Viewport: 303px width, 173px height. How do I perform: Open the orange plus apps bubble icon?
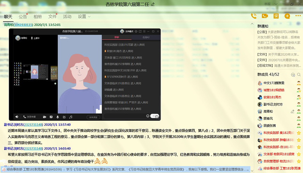pyautogui.click(x=287, y=16)
